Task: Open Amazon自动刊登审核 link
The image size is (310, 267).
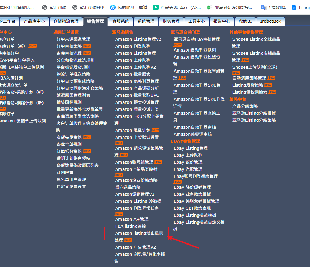Action: click(x=195, y=127)
